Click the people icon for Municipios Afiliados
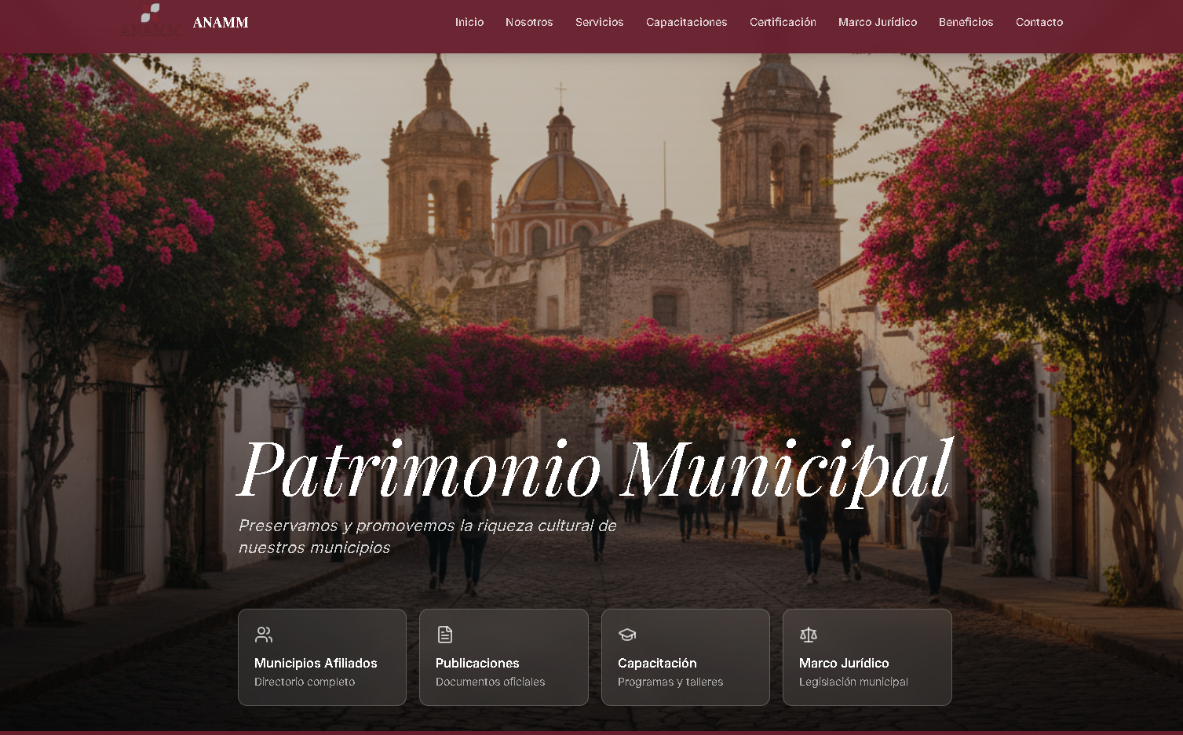 [x=264, y=635]
